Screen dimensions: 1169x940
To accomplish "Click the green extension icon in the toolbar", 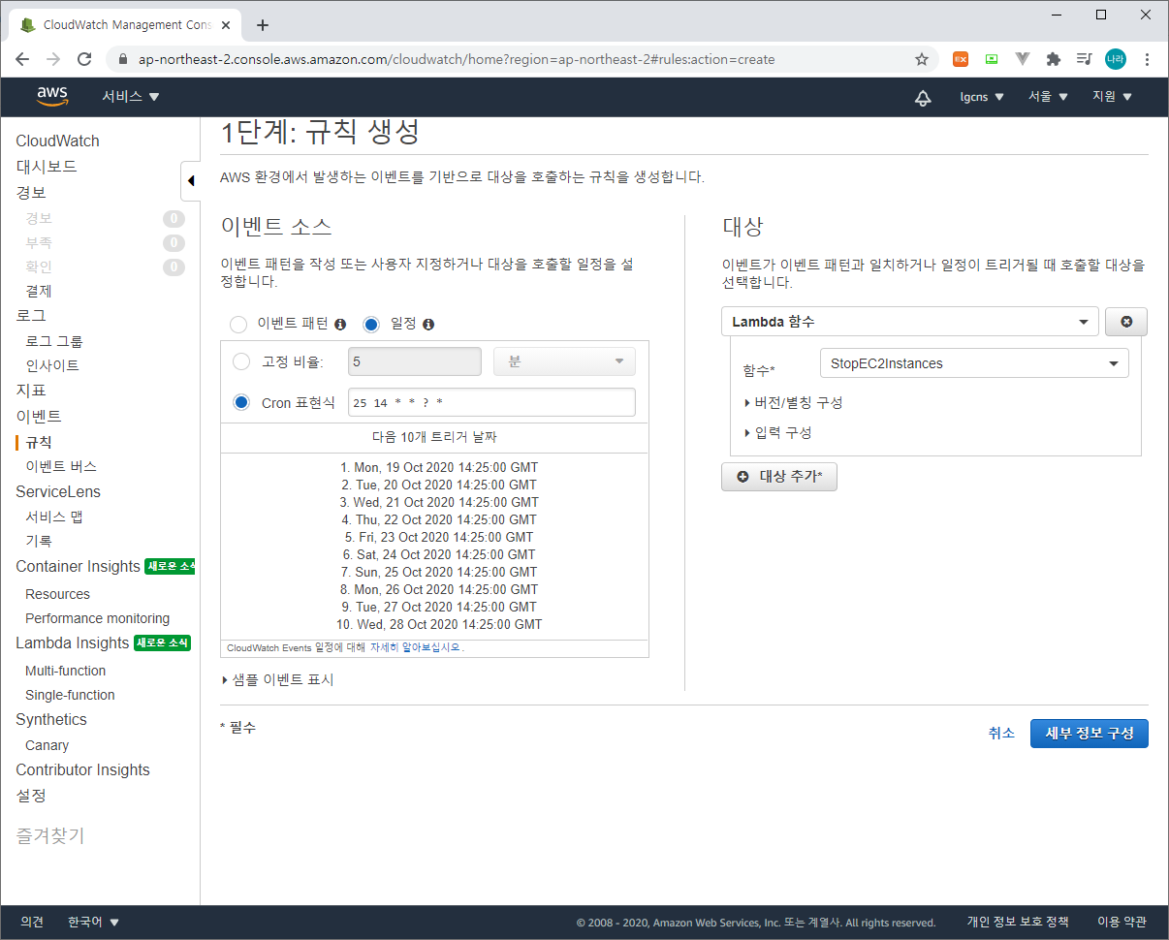I will pos(992,59).
